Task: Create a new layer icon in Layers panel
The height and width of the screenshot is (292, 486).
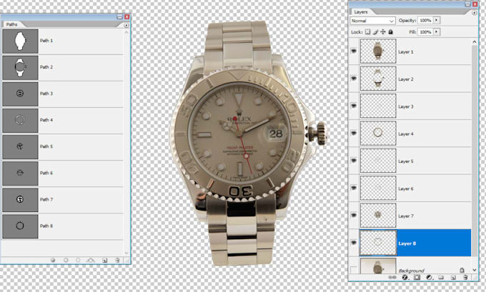Action: 453,278
